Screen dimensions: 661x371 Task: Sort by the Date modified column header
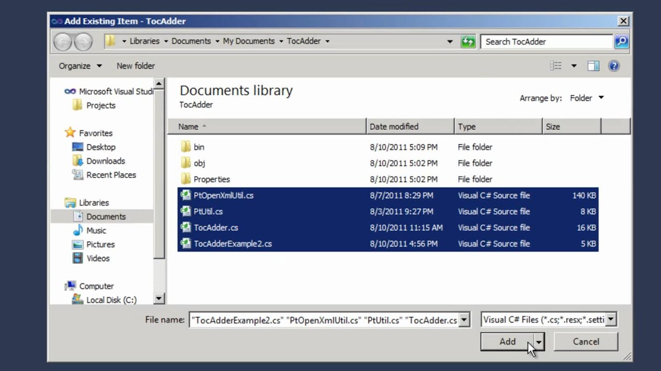pos(411,126)
